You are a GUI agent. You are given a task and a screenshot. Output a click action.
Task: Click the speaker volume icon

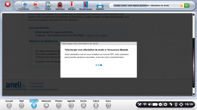(150, 104)
